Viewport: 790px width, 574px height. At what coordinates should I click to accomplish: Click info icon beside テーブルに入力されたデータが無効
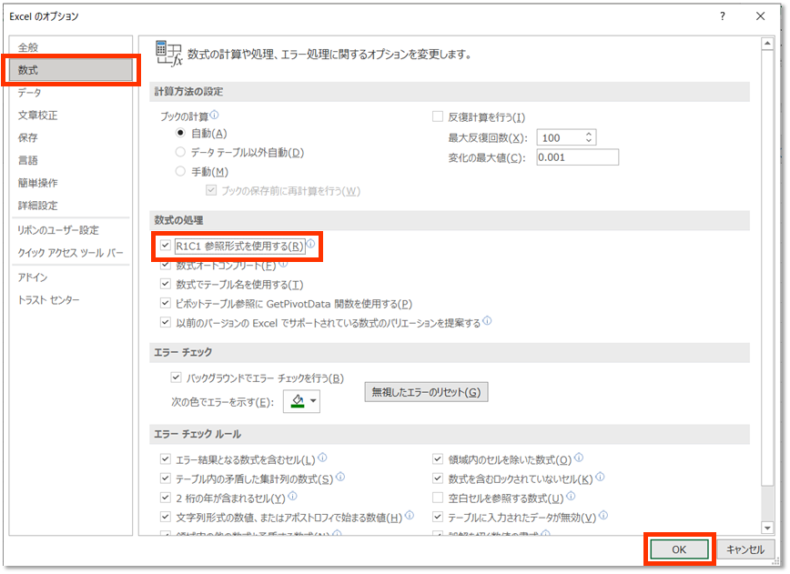point(603,515)
